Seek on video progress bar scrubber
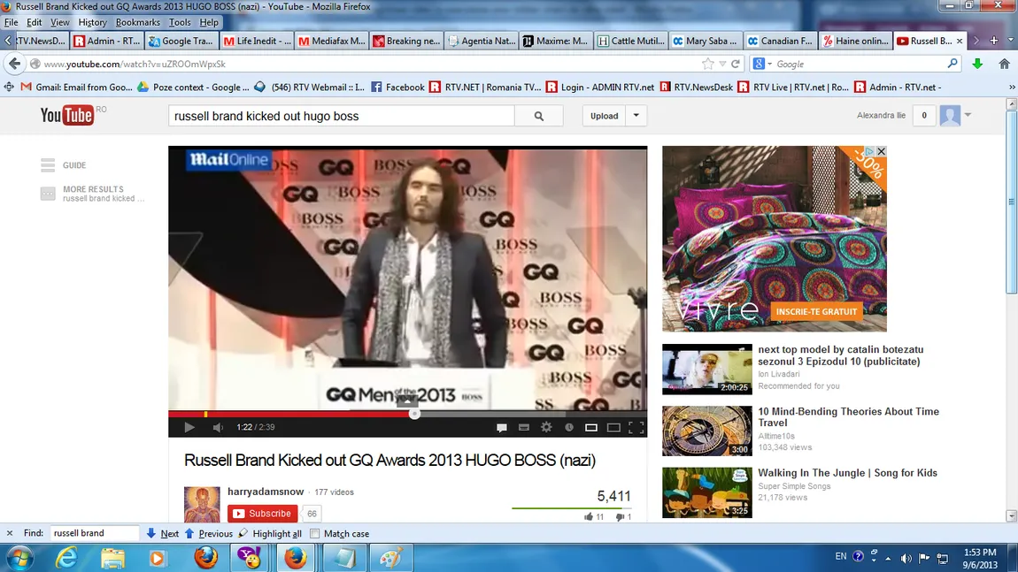1018x572 pixels. click(414, 414)
